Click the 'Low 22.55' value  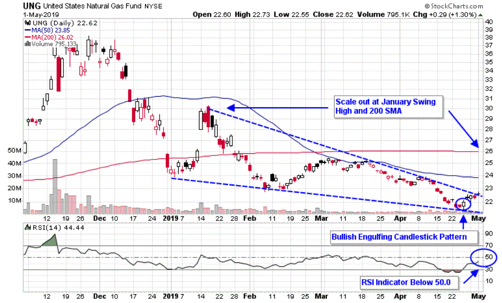292,15
